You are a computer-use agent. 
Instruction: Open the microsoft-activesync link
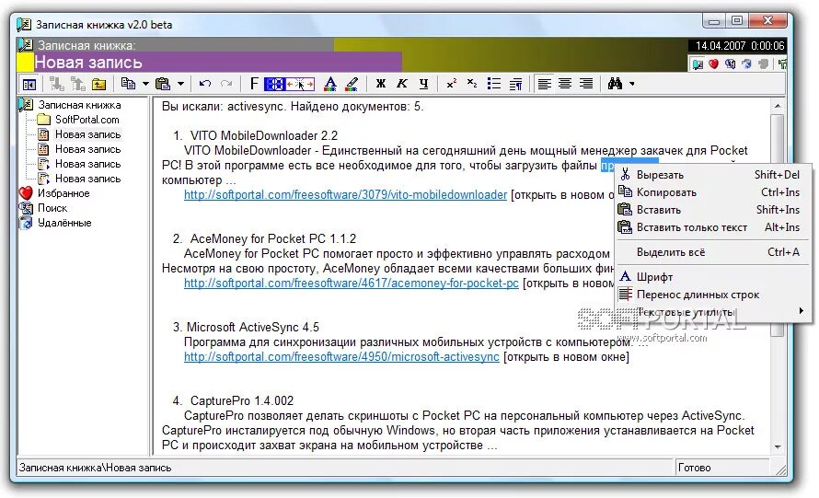coord(341,357)
